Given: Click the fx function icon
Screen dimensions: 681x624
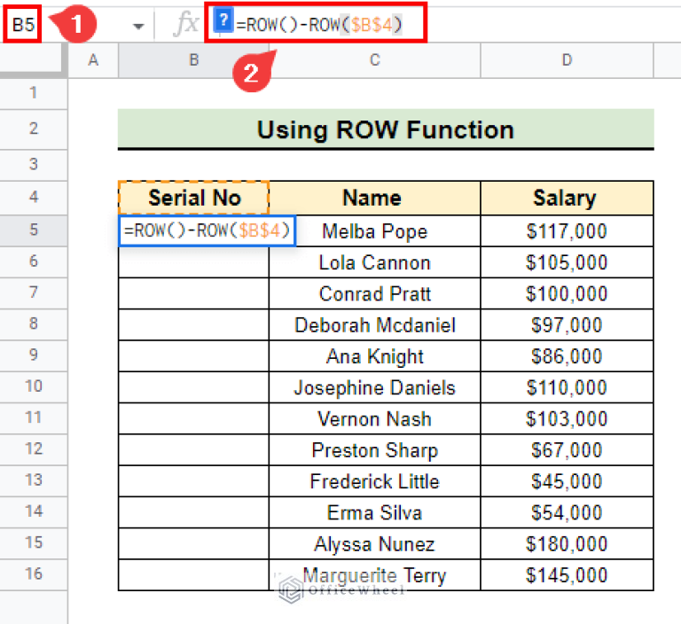Looking at the screenshot, I should [x=185, y=25].
